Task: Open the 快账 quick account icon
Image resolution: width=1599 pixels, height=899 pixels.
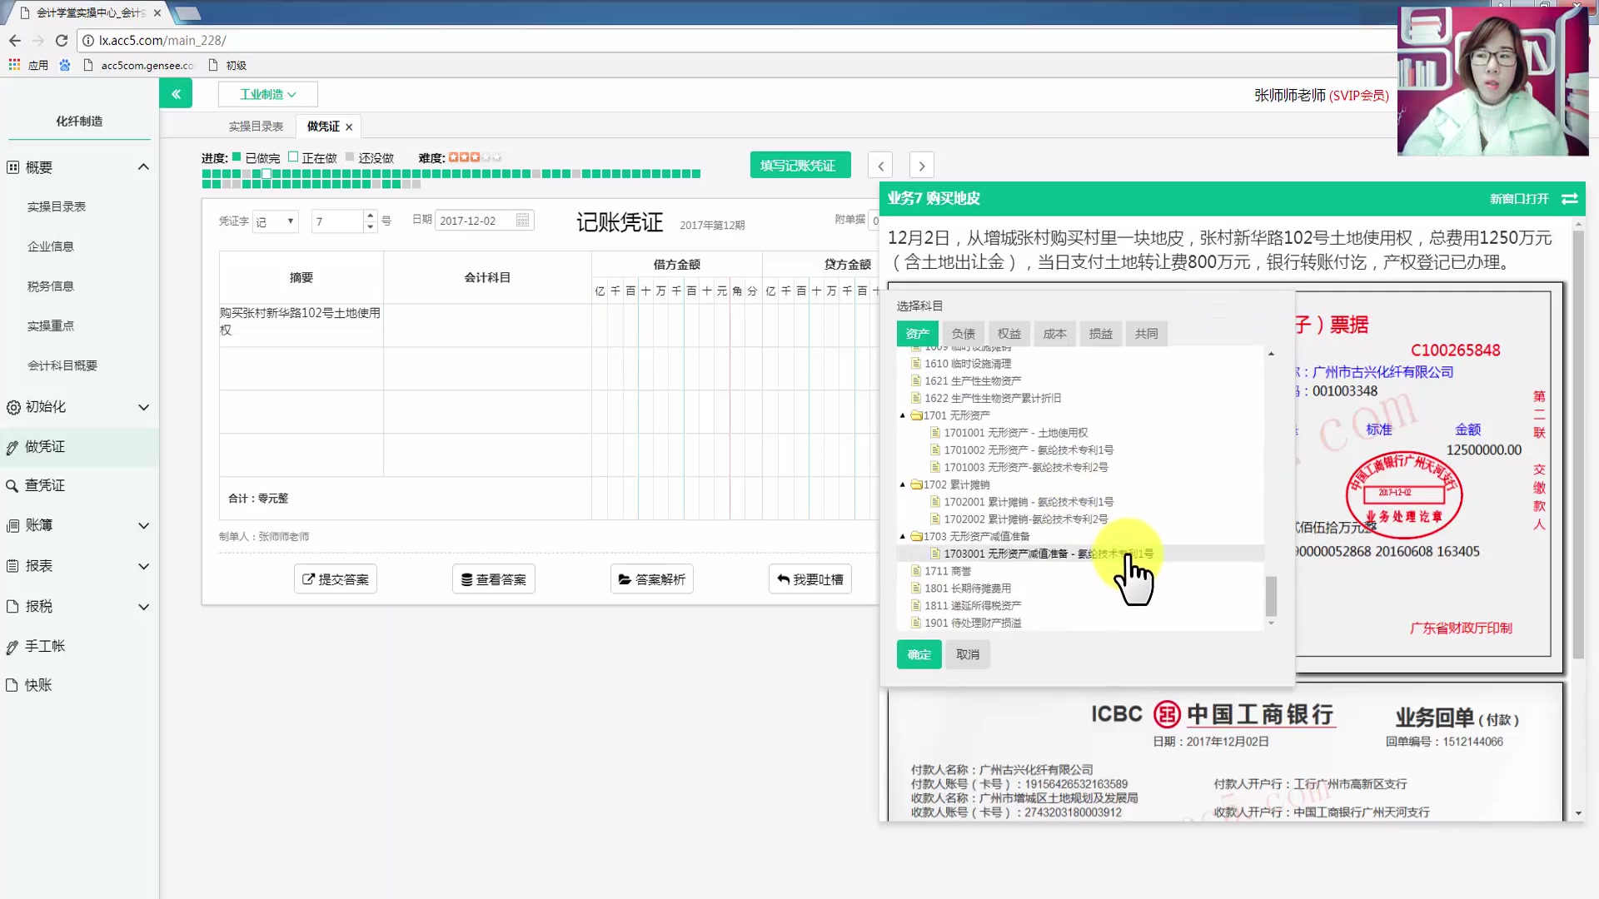Action: click(13, 684)
